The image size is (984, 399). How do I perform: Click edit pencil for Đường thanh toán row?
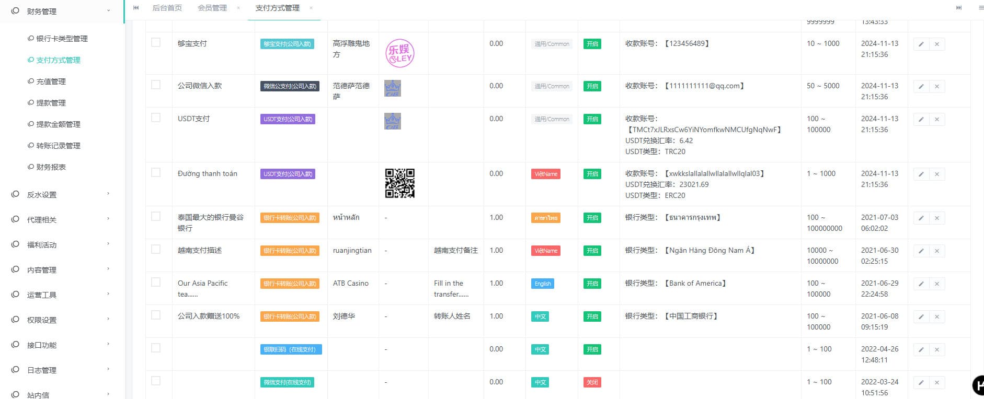click(x=921, y=174)
